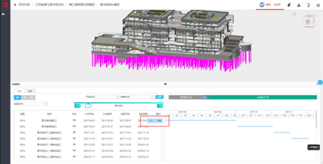323x164 pixels.
Task: Click the third Gantt bar under w14 to w15
Action: (x=282, y=132)
